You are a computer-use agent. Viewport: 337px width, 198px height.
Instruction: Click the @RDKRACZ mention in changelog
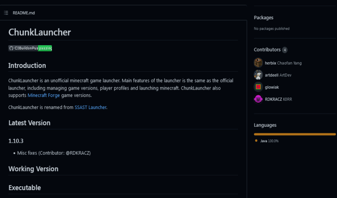(x=77, y=153)
